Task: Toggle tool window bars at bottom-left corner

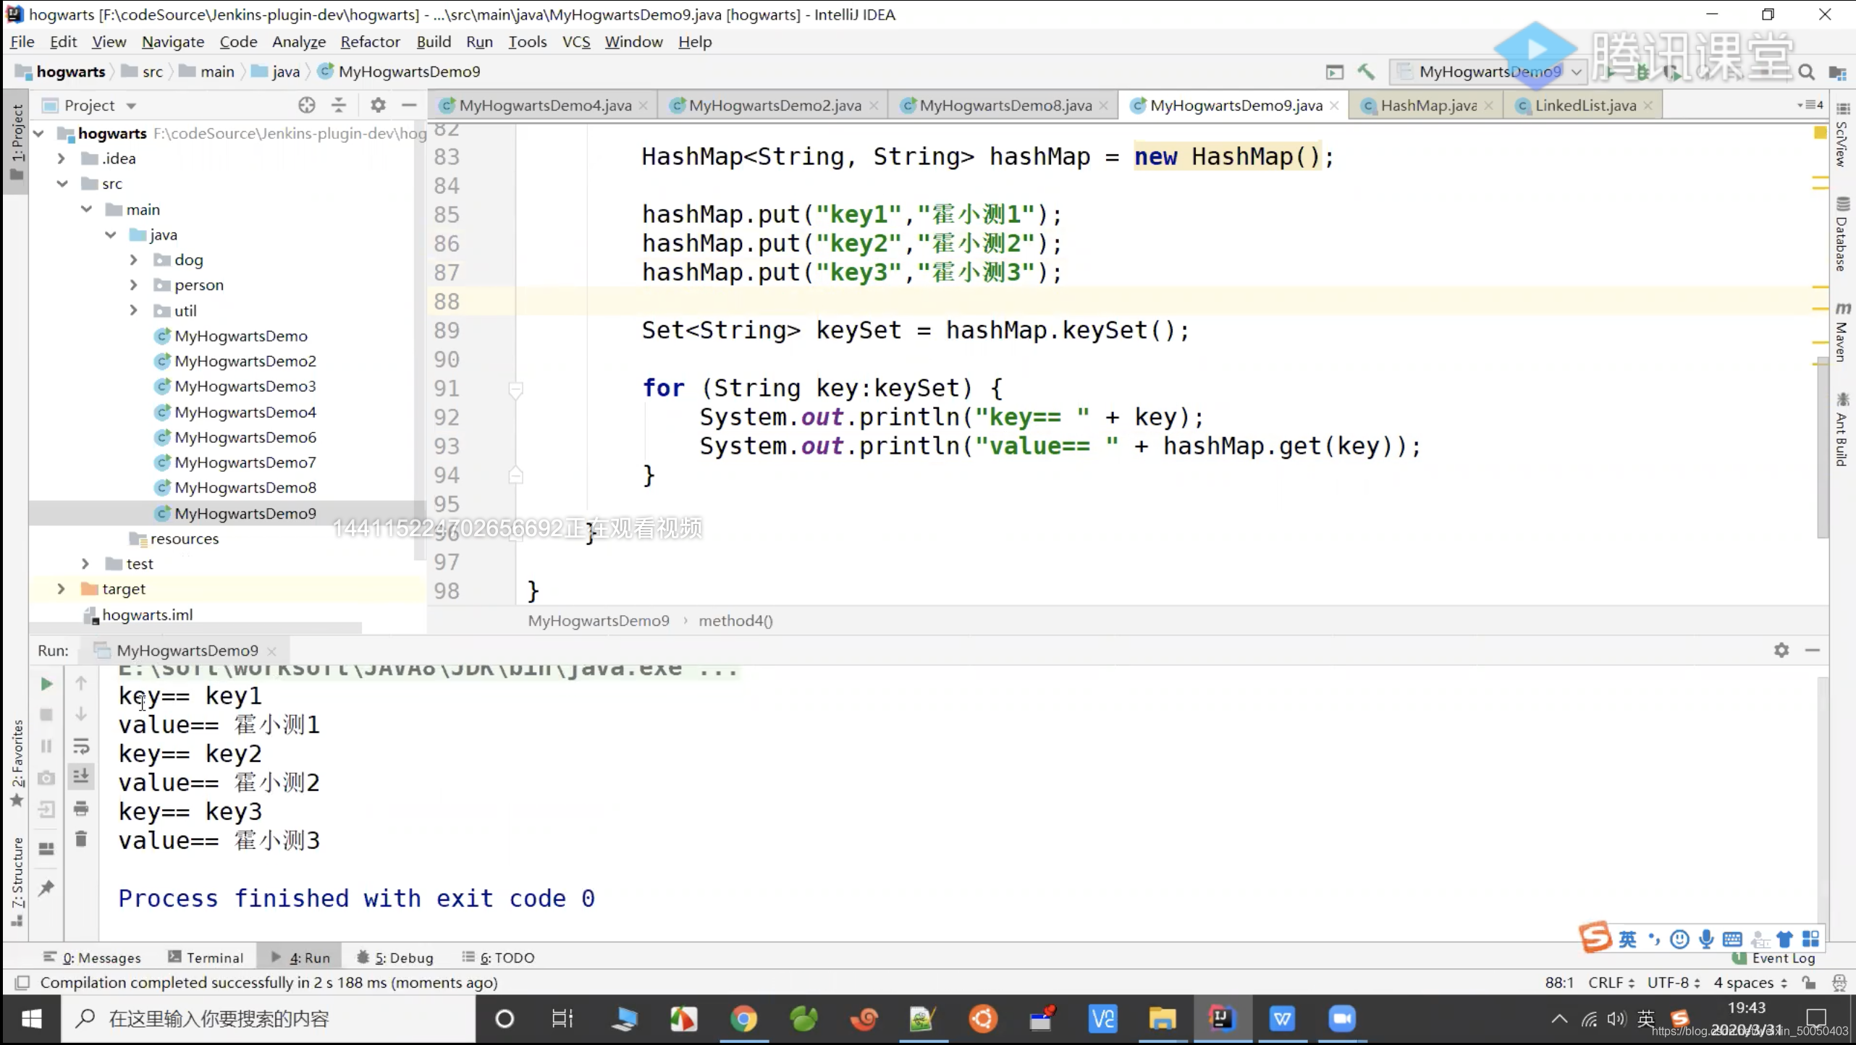Action: click(x=22, y=982)
